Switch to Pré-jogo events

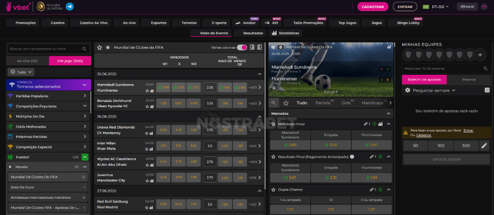coord(70,61)
